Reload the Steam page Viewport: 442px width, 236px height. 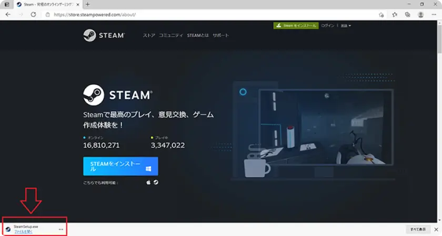tap(33, 14)
